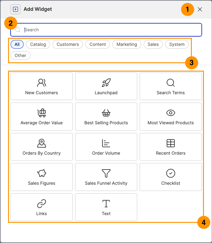This screenshot has width=212, height=243.
Task: Choose the Orders By Country widget
Action: point(42,147)
